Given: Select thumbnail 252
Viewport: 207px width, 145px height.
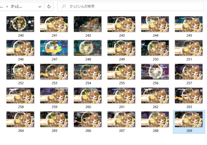Looking at the screenshot, I should (x=20, y=71).
